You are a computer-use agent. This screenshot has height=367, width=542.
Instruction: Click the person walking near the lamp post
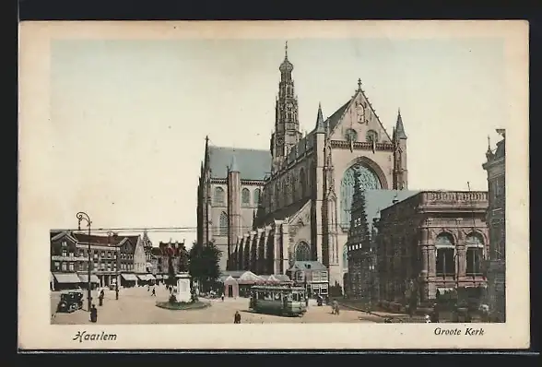tap(93, 314)
